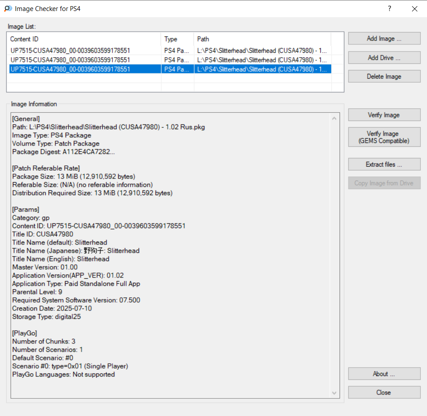Screen dimensions: 427x416
Task: Click the 'Package Digest: A112E4CA7282...' line
Action: [63, 152]
